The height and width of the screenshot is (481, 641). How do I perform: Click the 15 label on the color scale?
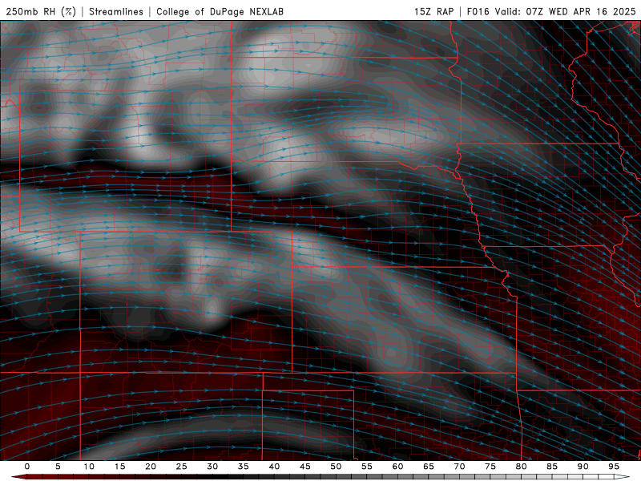click(x=119, y=467)
